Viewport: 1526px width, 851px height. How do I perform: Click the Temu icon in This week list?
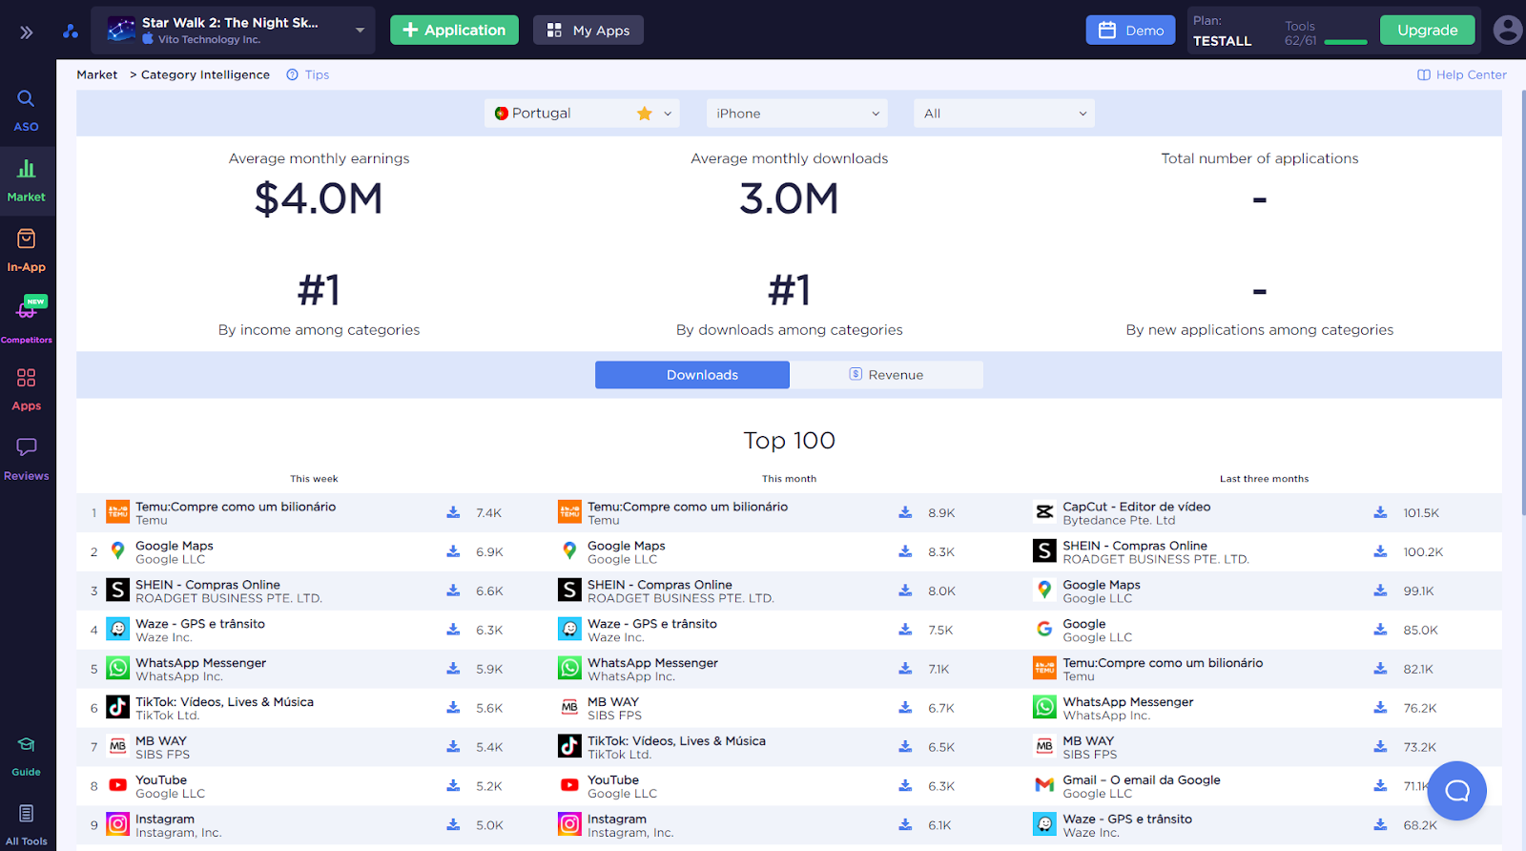point(118,512)
